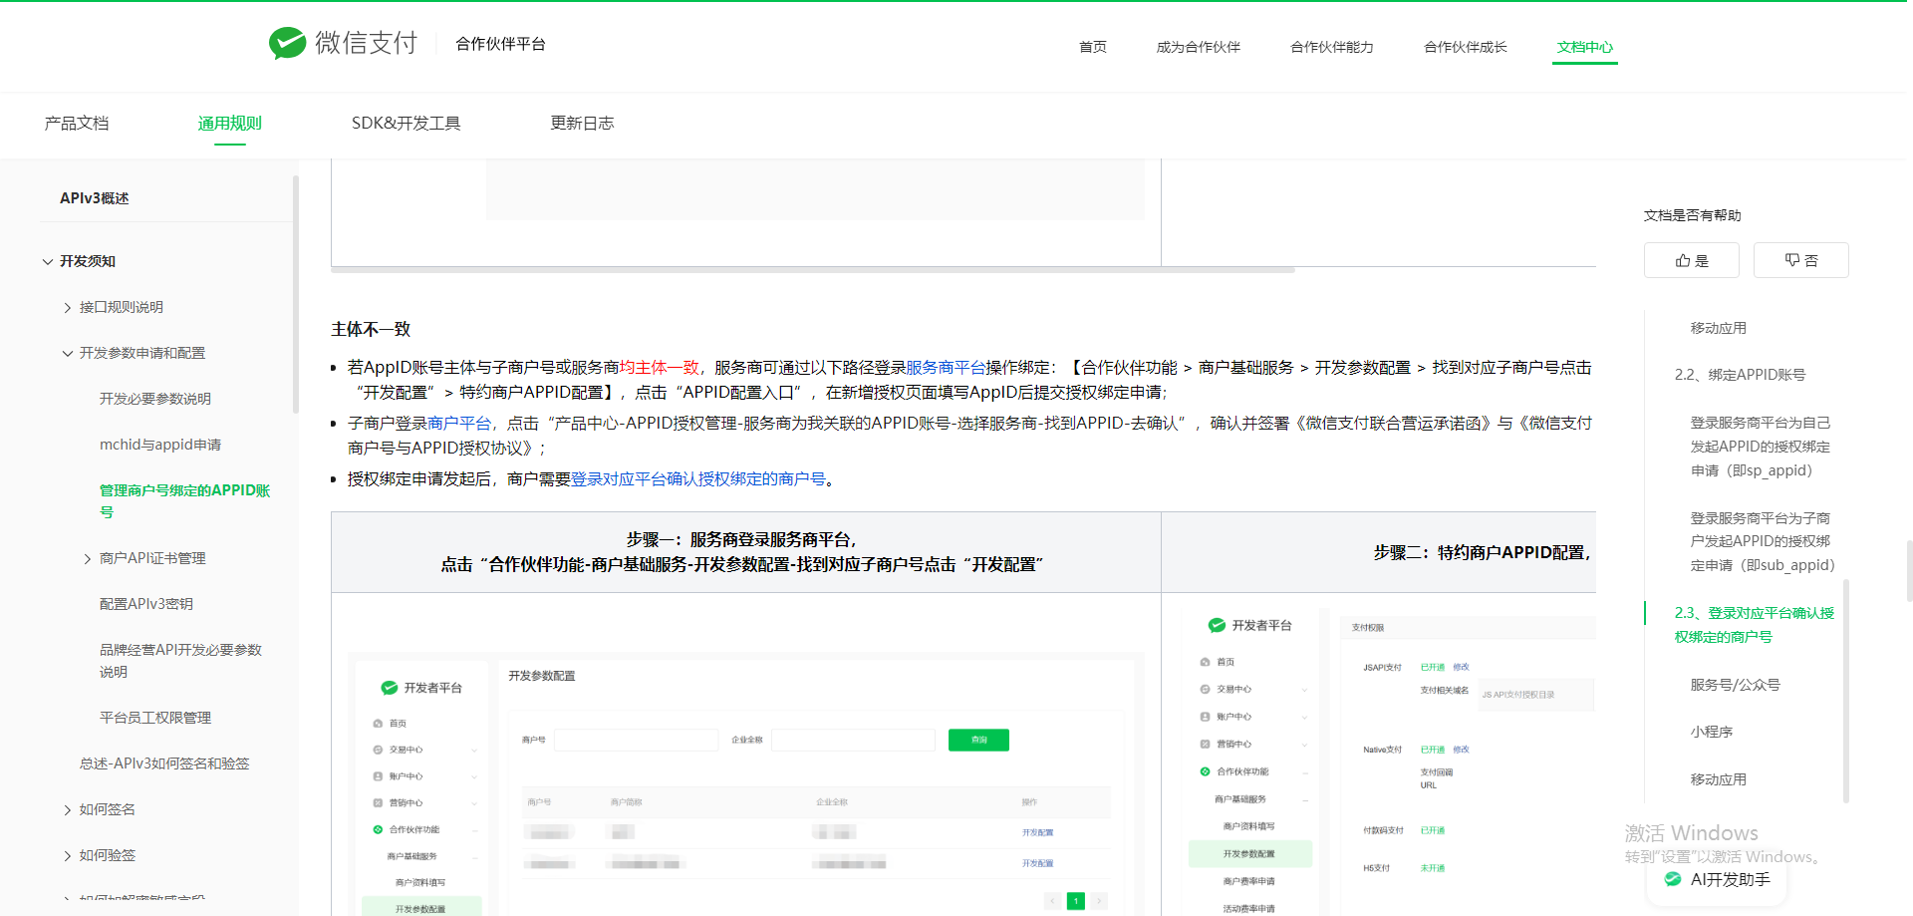
Task: Click the 主体不一致 heading
Action: coord(371,329)
